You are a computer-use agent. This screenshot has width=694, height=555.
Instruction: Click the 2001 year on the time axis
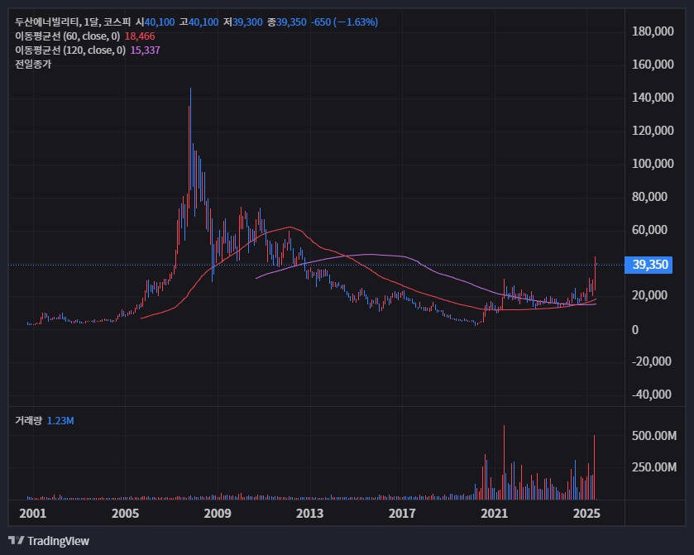(33, 514)
